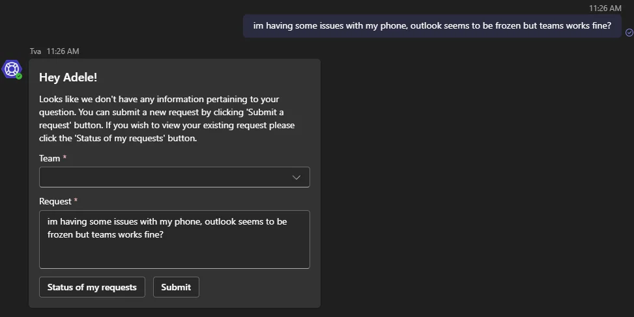The width and height of the screenshot is (634, 317).
Task: Expand the Team dropdown chevron arrow
Action: coord(296,177)
